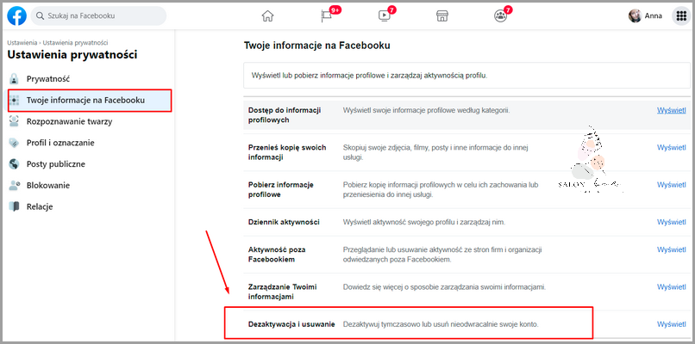Click the description starting with 'Wyświetl aktywność swojego profilu'
Viewport: 695px width, 344px height.
[x=424, y=222]
